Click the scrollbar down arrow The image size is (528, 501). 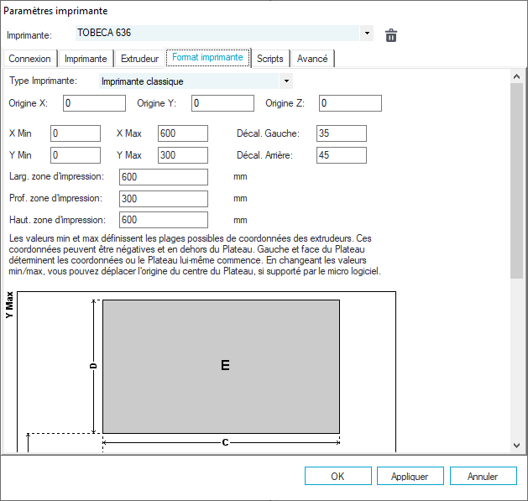pos(516,446)
